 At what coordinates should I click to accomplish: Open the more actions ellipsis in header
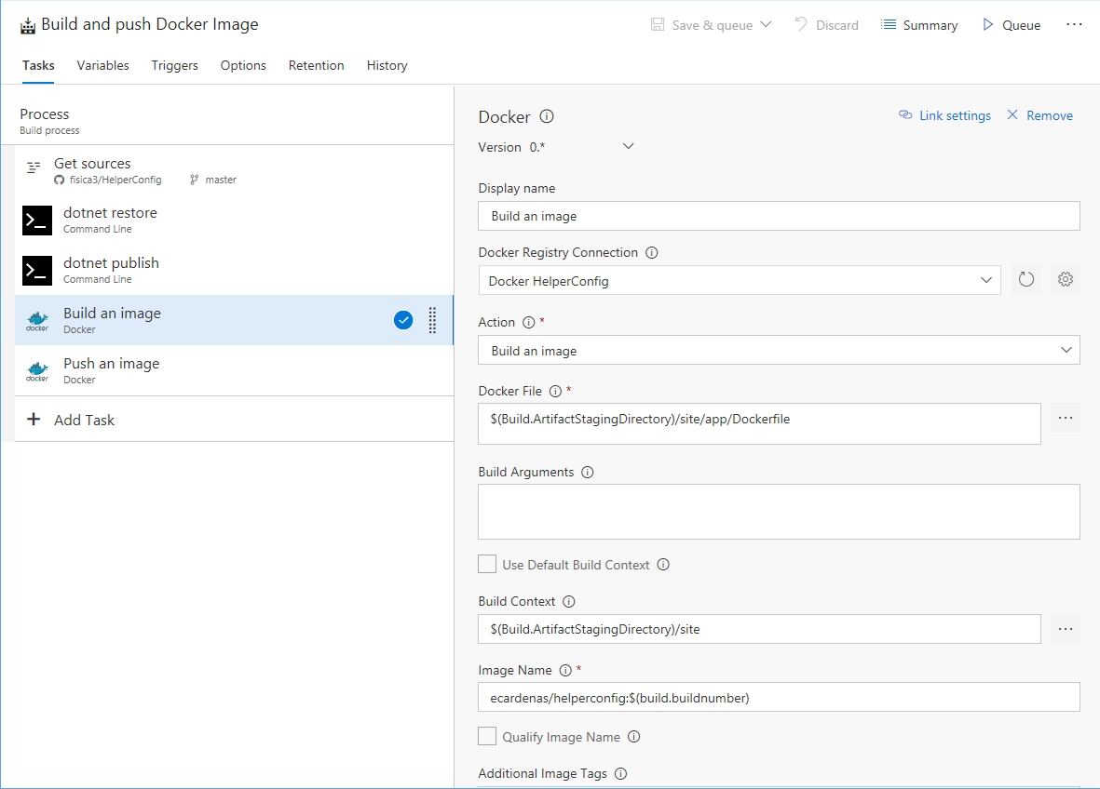point(1074,24)
